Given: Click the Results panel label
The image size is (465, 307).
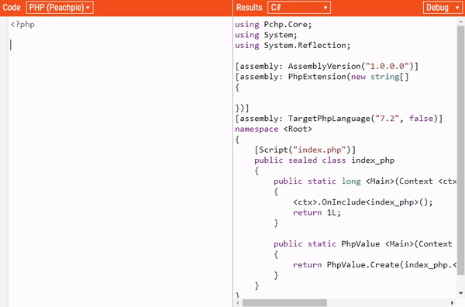Looking at the screenshot, I should (249, 8).
